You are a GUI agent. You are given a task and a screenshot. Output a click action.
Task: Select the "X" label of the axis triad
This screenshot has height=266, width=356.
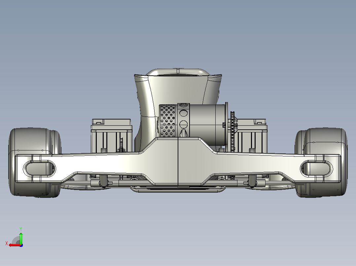coord(7,244)
